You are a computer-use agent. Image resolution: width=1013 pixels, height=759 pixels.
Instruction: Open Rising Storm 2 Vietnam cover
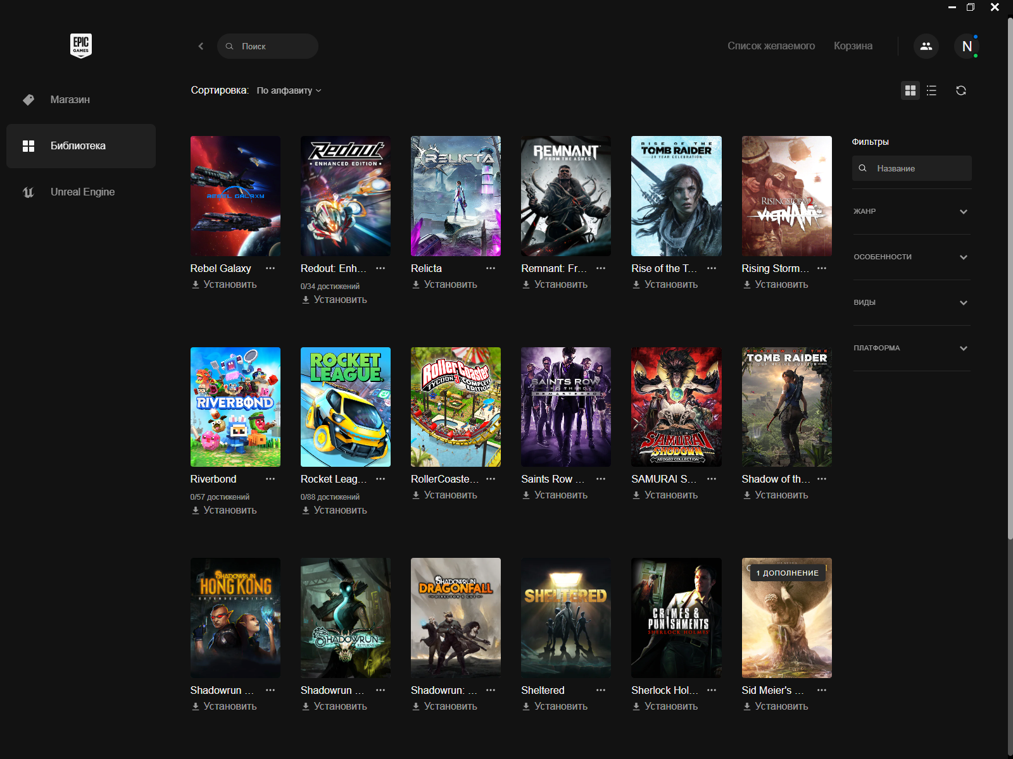787,196
